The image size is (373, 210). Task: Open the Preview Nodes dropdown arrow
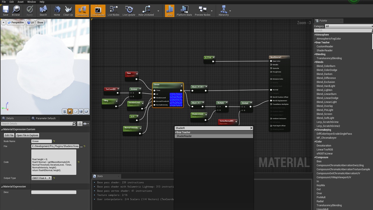click(212, 11)
